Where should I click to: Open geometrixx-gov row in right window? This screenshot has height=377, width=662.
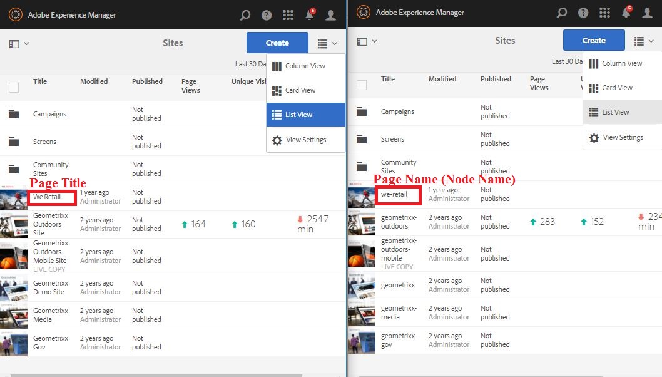[399, 340]
